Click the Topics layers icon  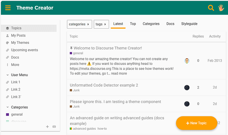coord(7,28)
